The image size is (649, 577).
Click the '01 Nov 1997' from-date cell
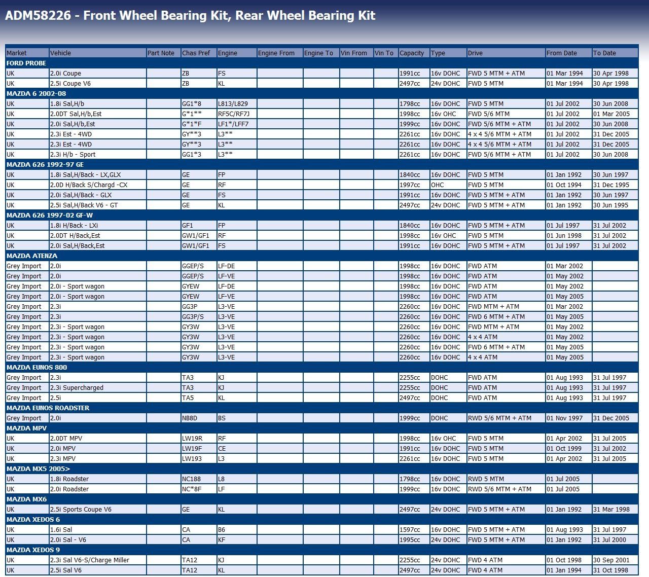(568, 418)
